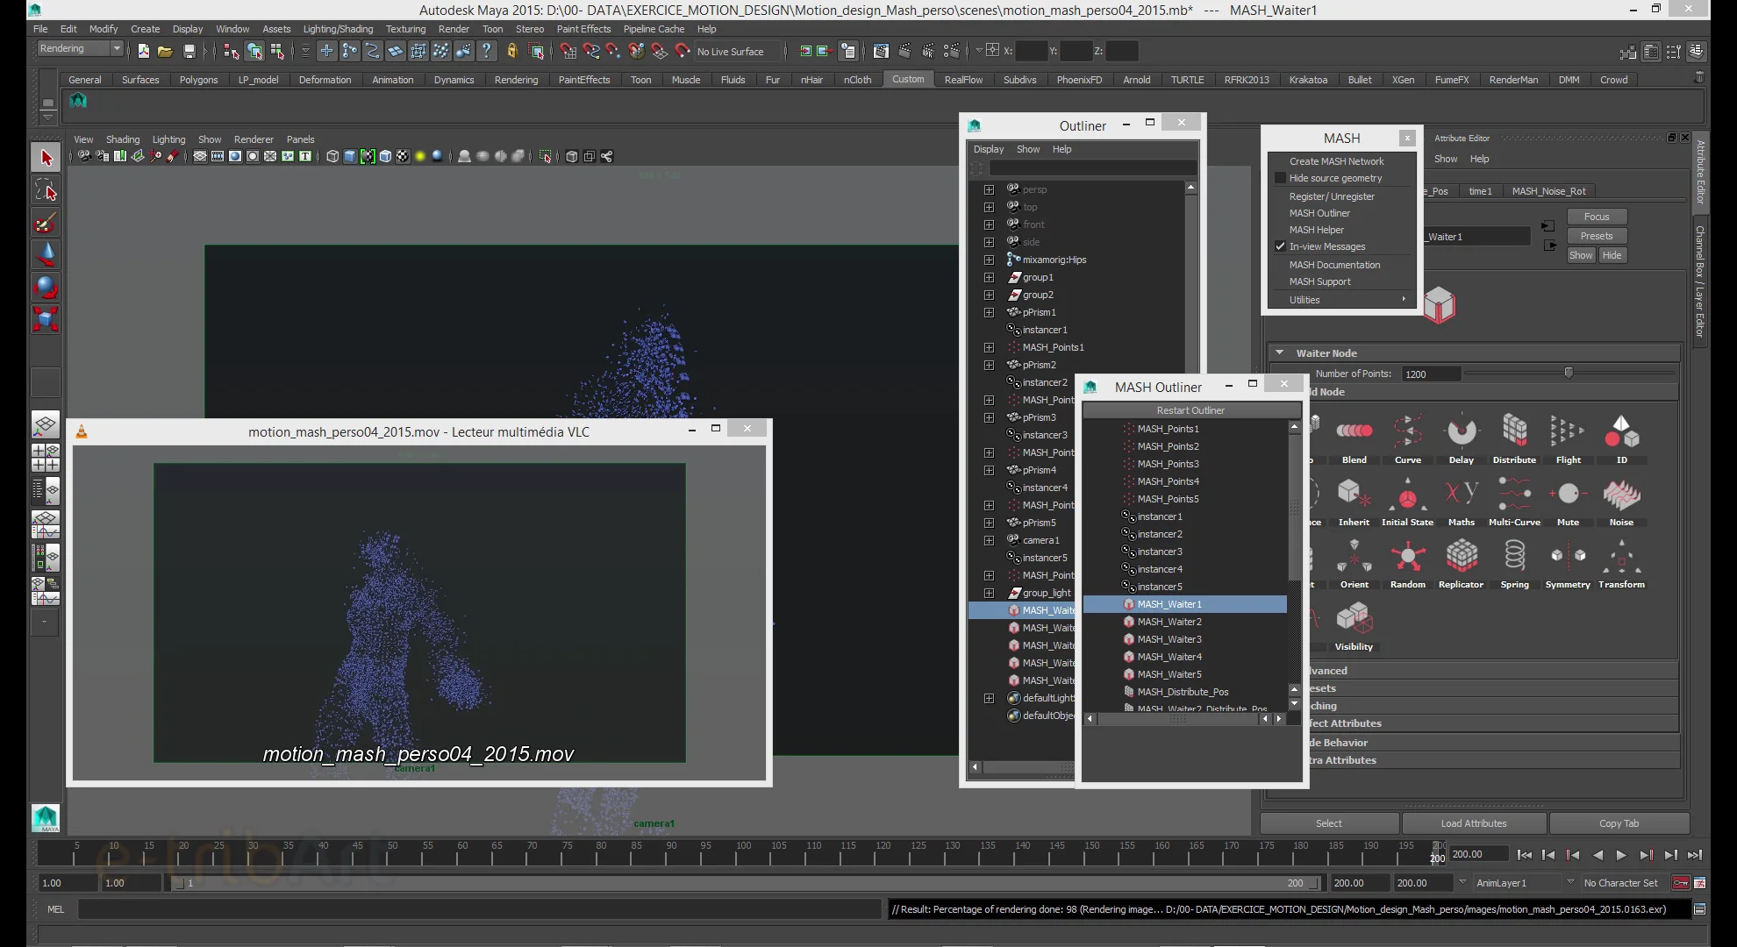
Task: Switch to the Polygons shelf tab
Action: click(x=198, y=79)
